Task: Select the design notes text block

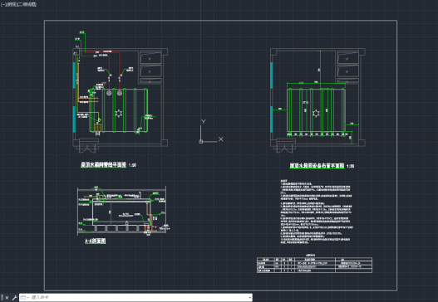Action: coord(316,212)
